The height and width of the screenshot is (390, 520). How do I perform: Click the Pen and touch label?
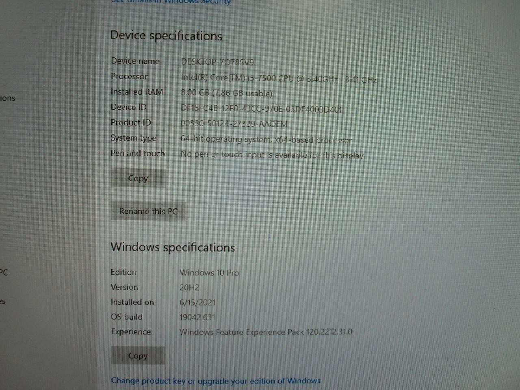coord(138,154)
